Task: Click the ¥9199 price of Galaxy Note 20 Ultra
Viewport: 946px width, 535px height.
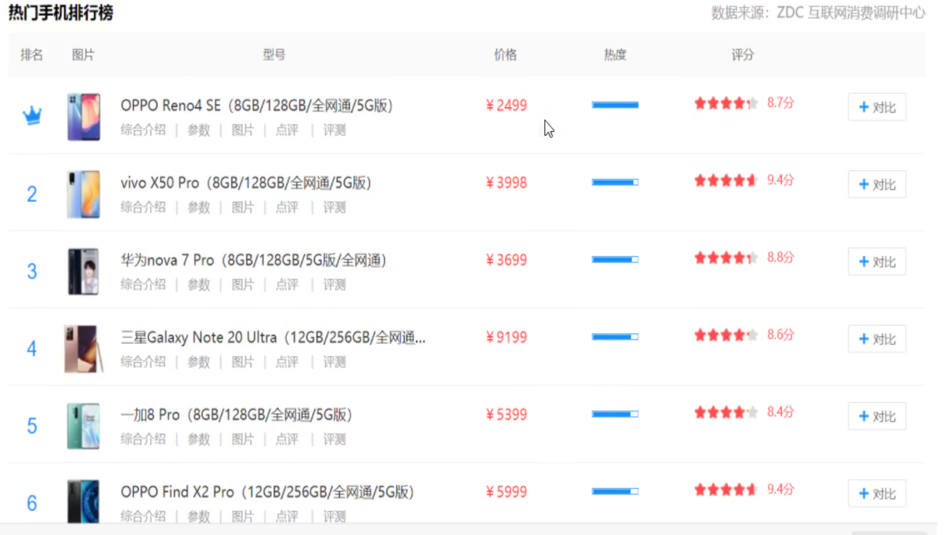Action: pos(506,337)
